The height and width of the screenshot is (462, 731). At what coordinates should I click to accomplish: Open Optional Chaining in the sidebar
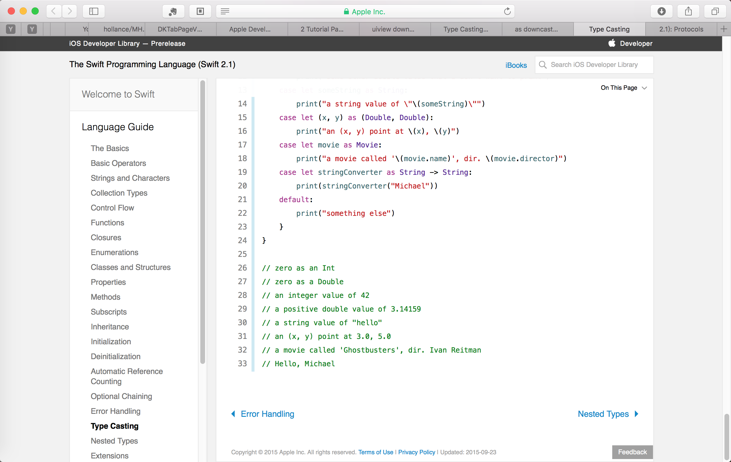[x=121, y=396]
